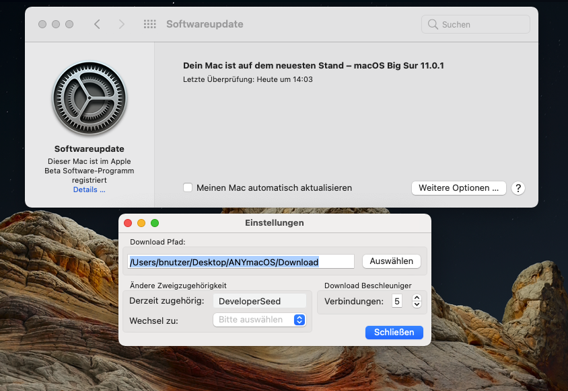This screenshot has height=391, width=568.
Task: Click the DeveloperSeed field
Action: [x=259, y=301]
